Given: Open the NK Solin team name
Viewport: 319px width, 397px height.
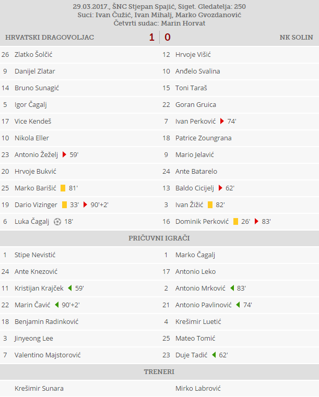Looking at the screenshot, I should (296, 38).
